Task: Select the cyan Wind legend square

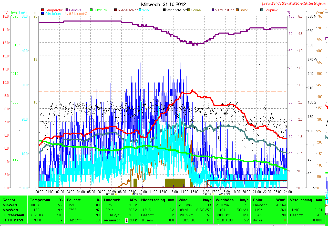Action: tap(140, 10)
